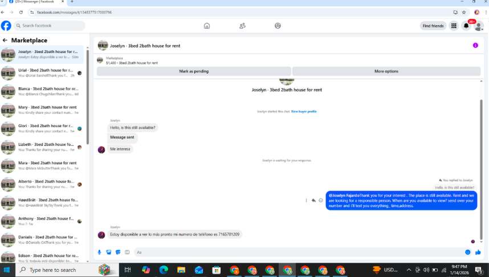Open the Friends icon in top navigation

(242, 26)
